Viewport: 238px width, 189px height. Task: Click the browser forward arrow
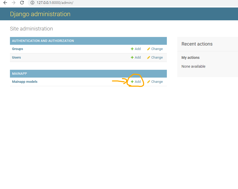[x=14, y=3]
